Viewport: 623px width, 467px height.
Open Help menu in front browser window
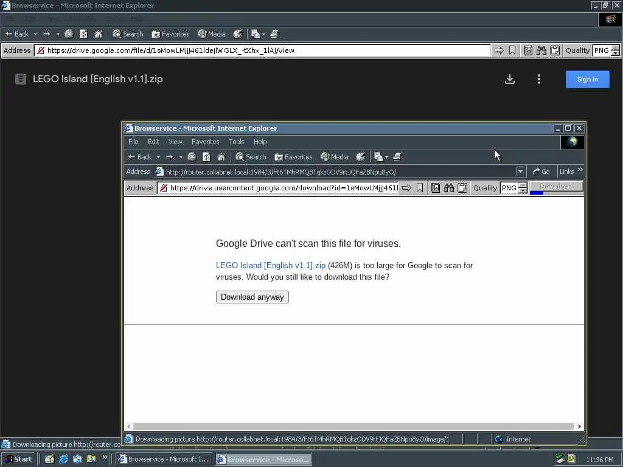(260, 142)
